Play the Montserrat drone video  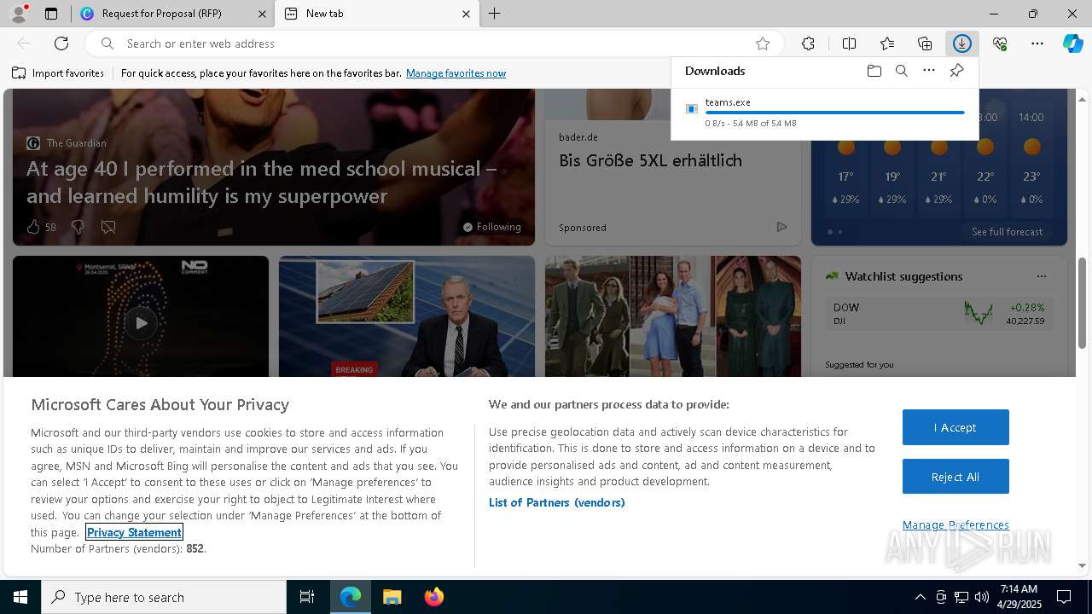(x=141, y=323)
